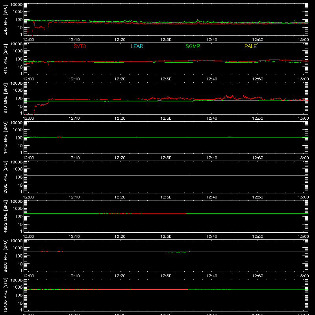Click 12:30 time label below 245 MHz plot
The width and height of the screenshot is (315, 315).
(166, 40)
